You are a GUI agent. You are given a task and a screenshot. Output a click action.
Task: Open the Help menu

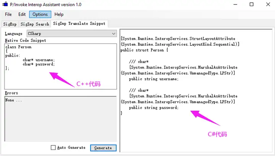tap(59, 14)
